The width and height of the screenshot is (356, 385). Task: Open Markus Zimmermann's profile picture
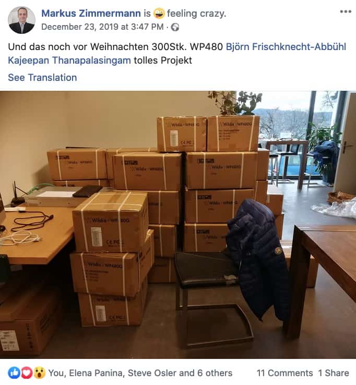click(21, 20)
